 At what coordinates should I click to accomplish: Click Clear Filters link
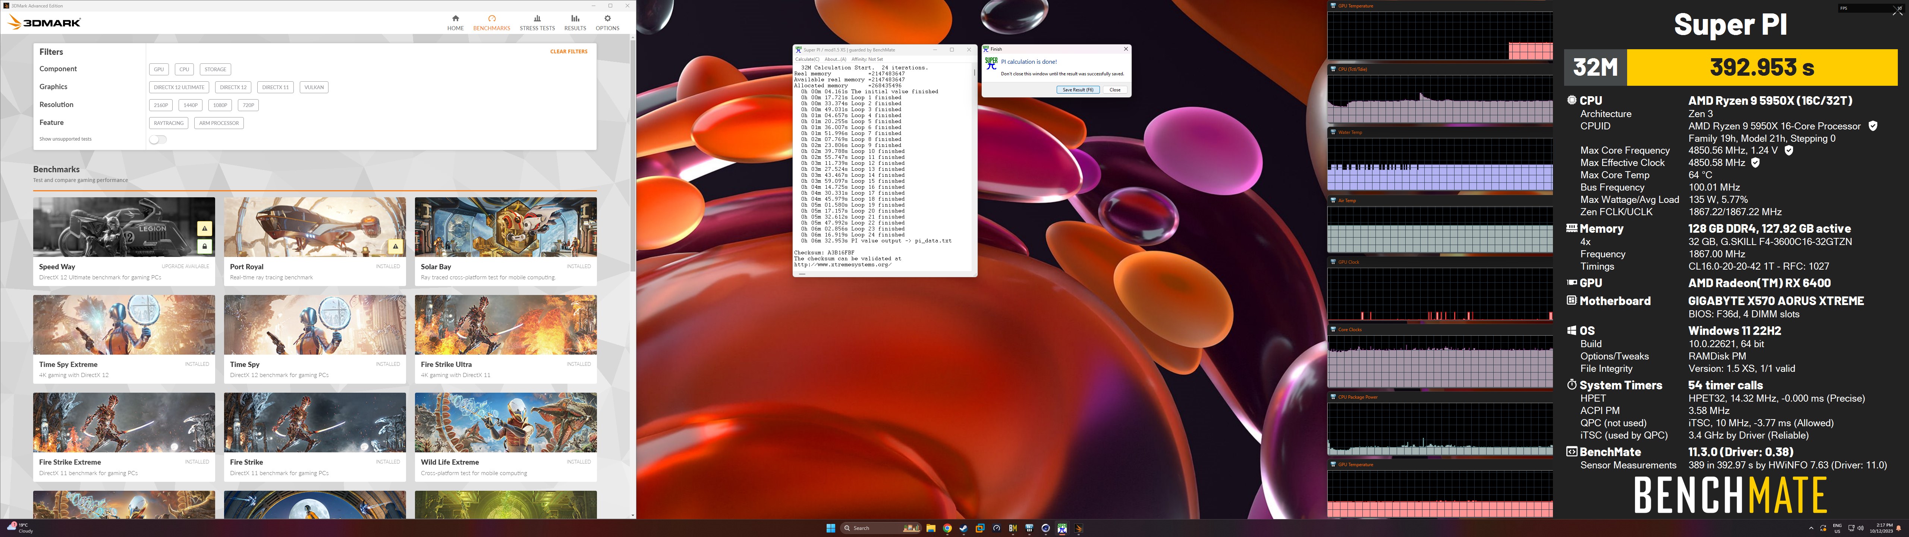tap(568, 52)
